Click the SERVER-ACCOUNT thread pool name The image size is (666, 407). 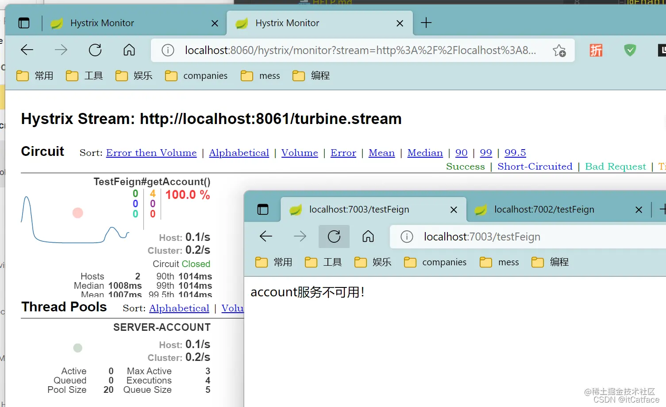pos(162,327)
